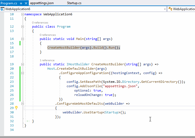
Task: Click the 'optional' parameter on line 25
Action: click(x=82, y=90)
